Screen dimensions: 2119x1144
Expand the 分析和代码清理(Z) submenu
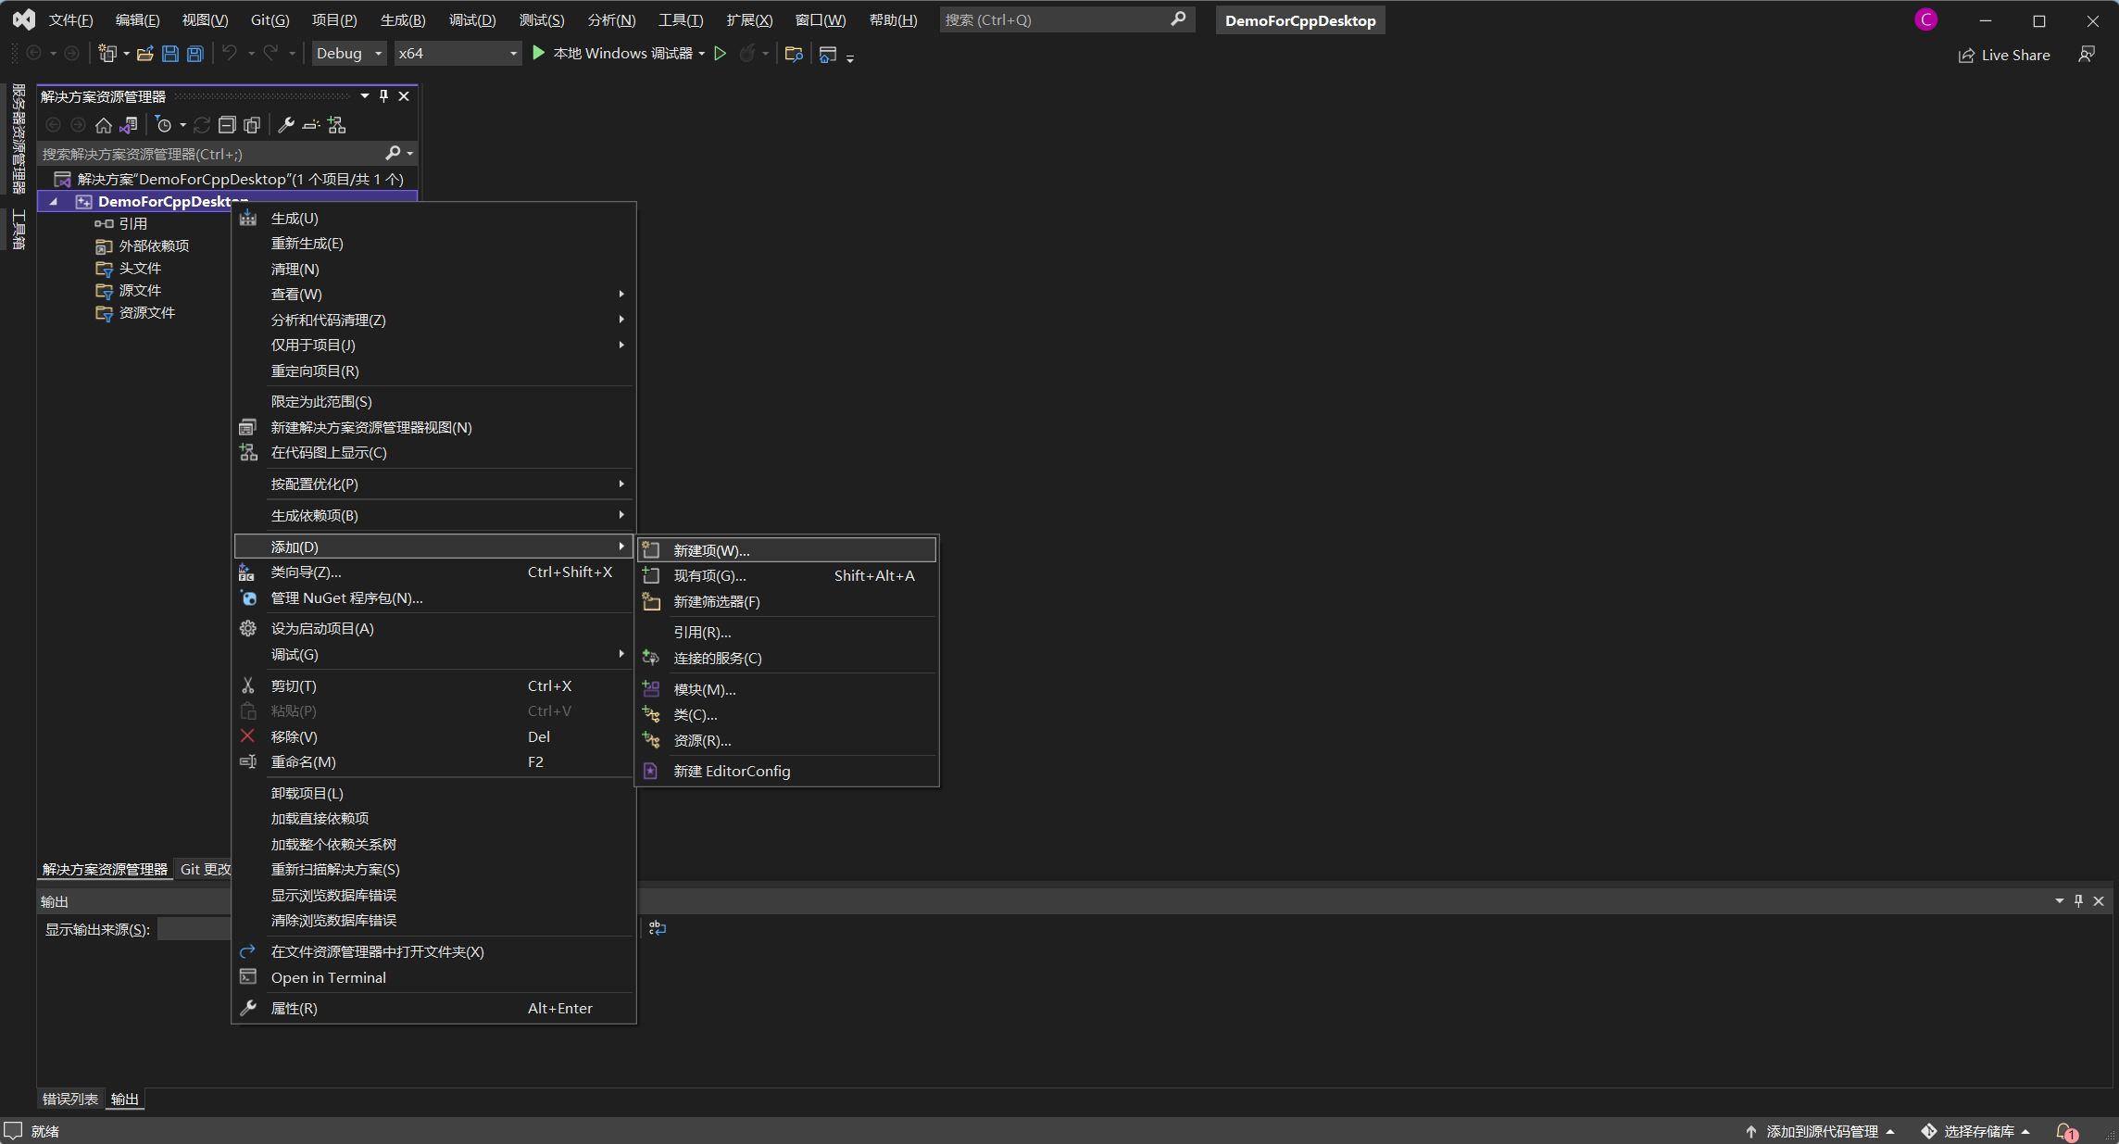point(434,320)
